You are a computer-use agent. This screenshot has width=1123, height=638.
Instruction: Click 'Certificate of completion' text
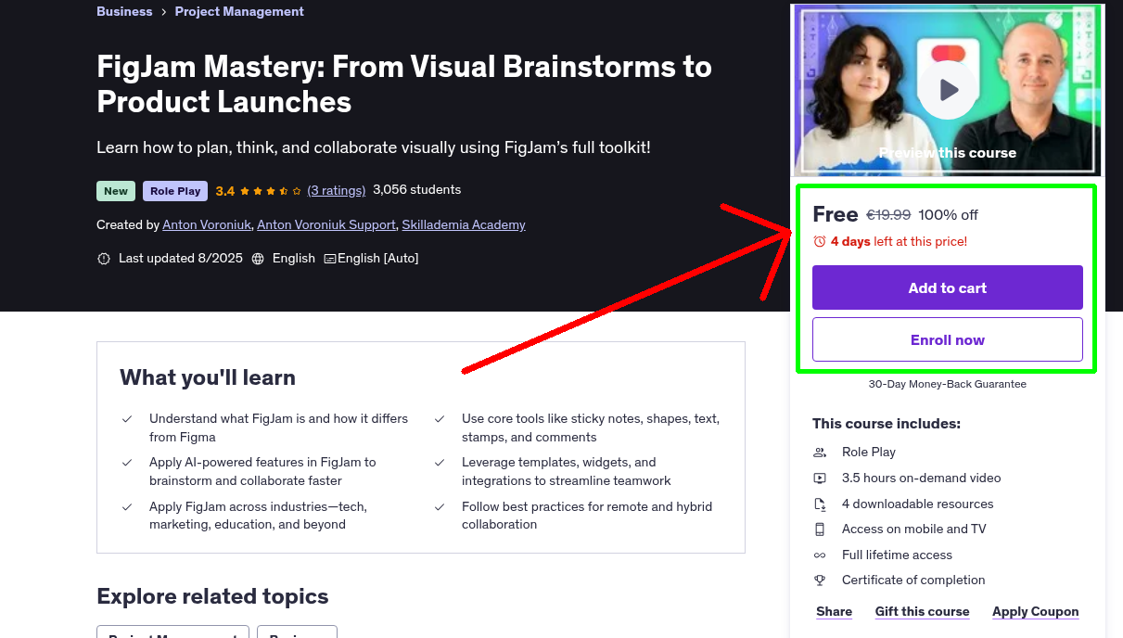913,581
